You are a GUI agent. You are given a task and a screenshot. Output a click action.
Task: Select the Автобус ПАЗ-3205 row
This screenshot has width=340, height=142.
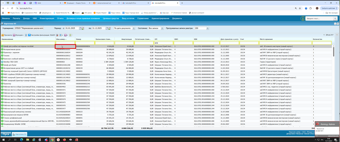[x=166, y=62]
